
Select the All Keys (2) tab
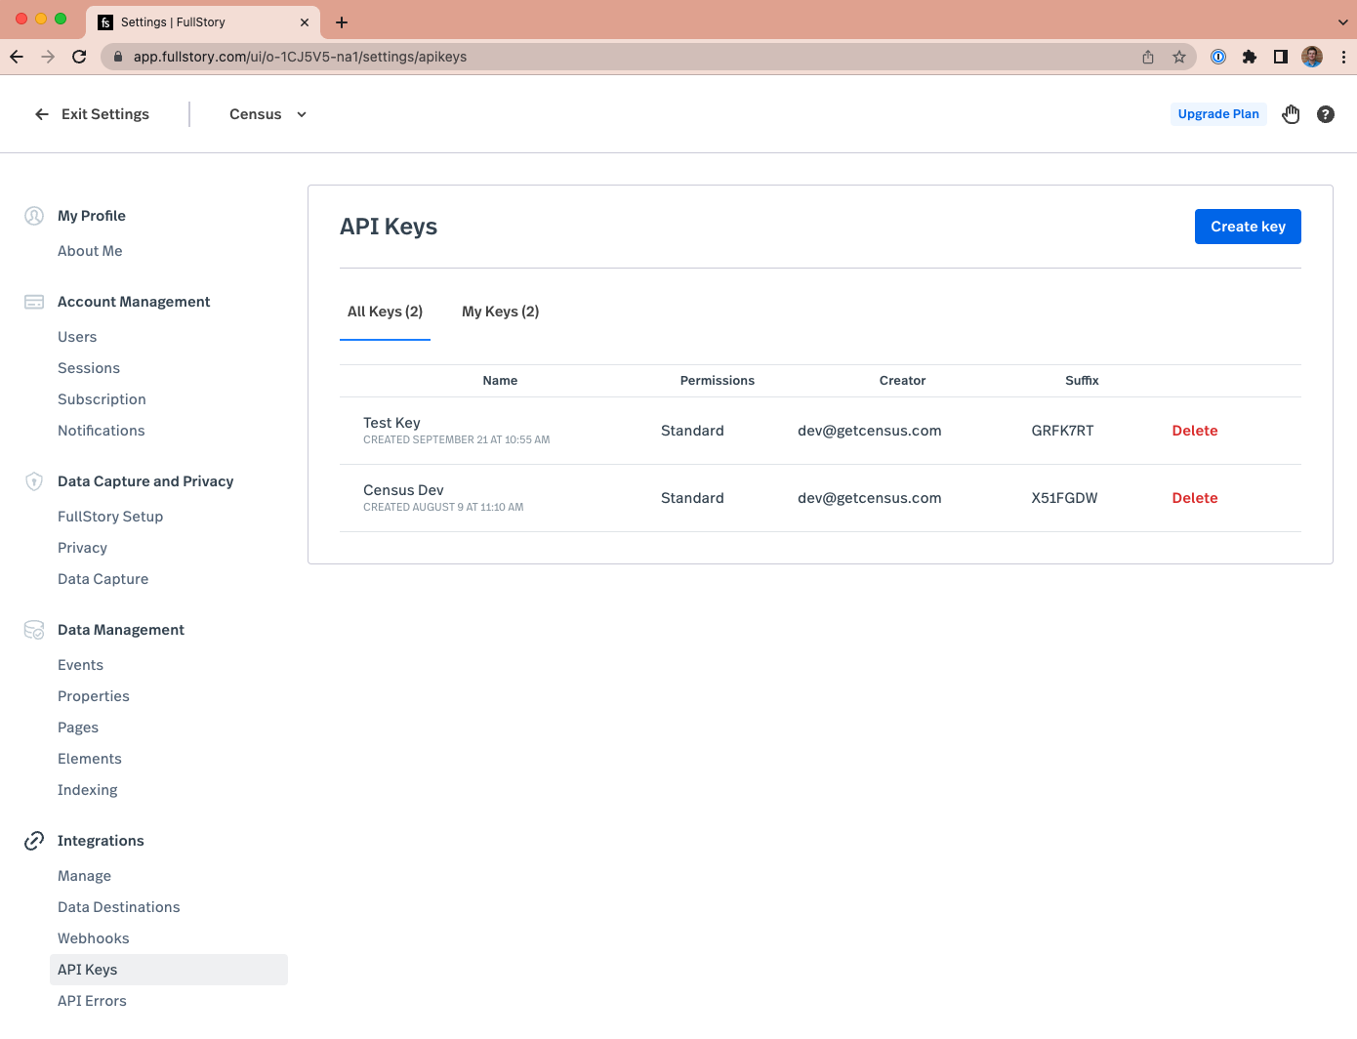385,312
